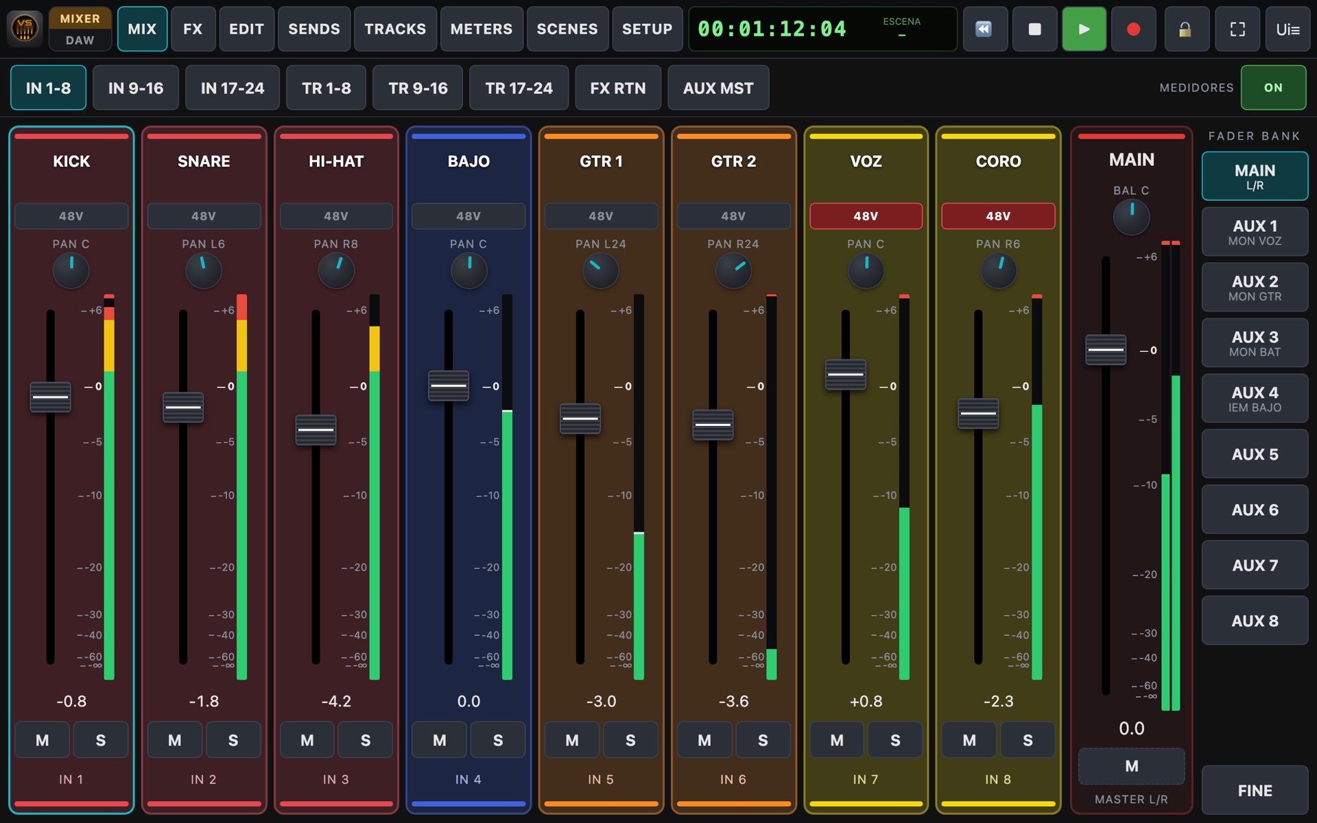
Task: Click the KICK channel fader handle
Action: tap(50, 397)
